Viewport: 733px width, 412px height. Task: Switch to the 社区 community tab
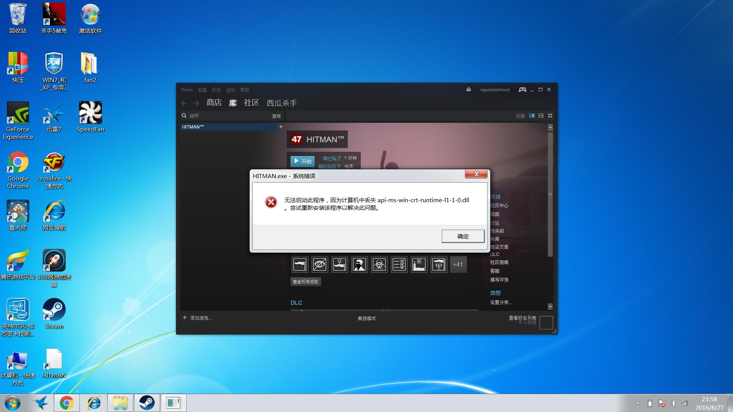coord(251,103)
